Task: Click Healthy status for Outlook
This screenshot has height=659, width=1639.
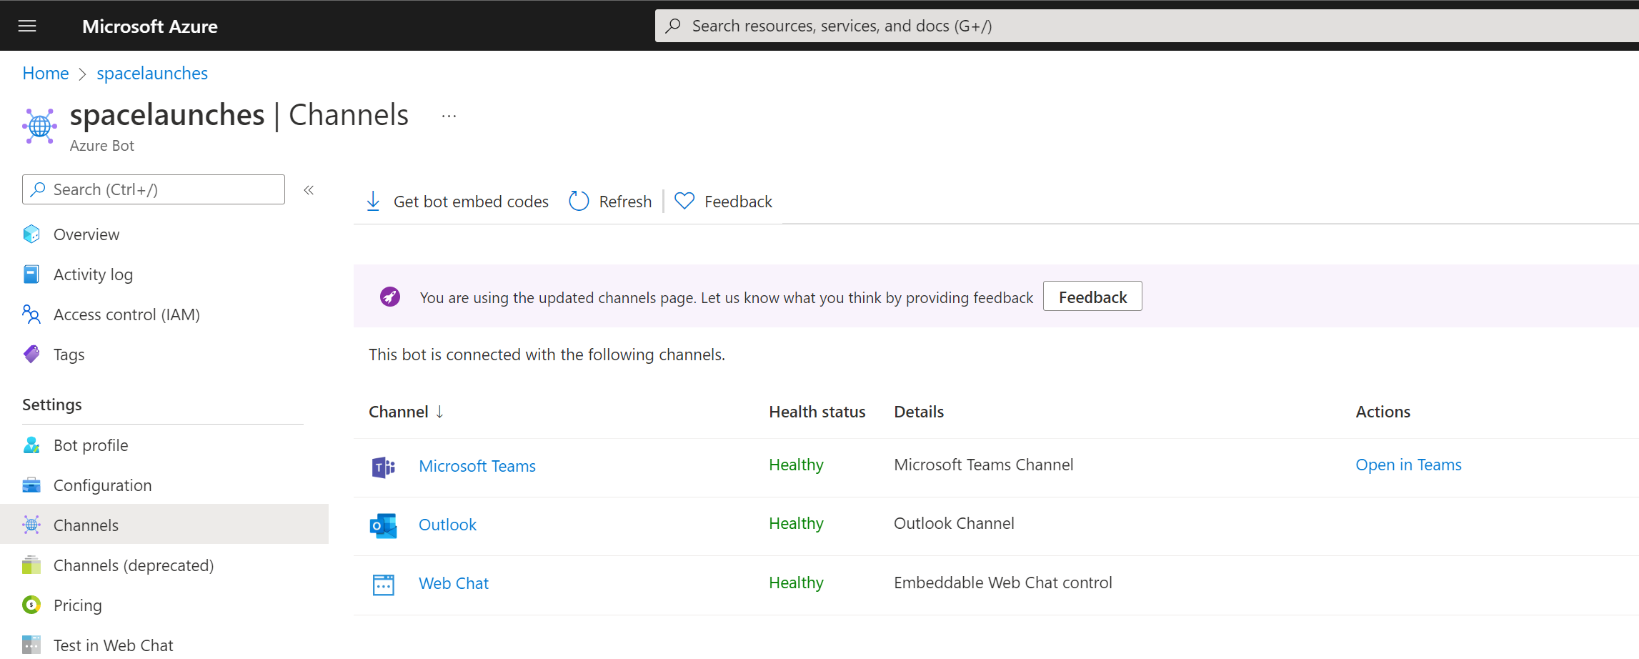Action: [796, 523]
